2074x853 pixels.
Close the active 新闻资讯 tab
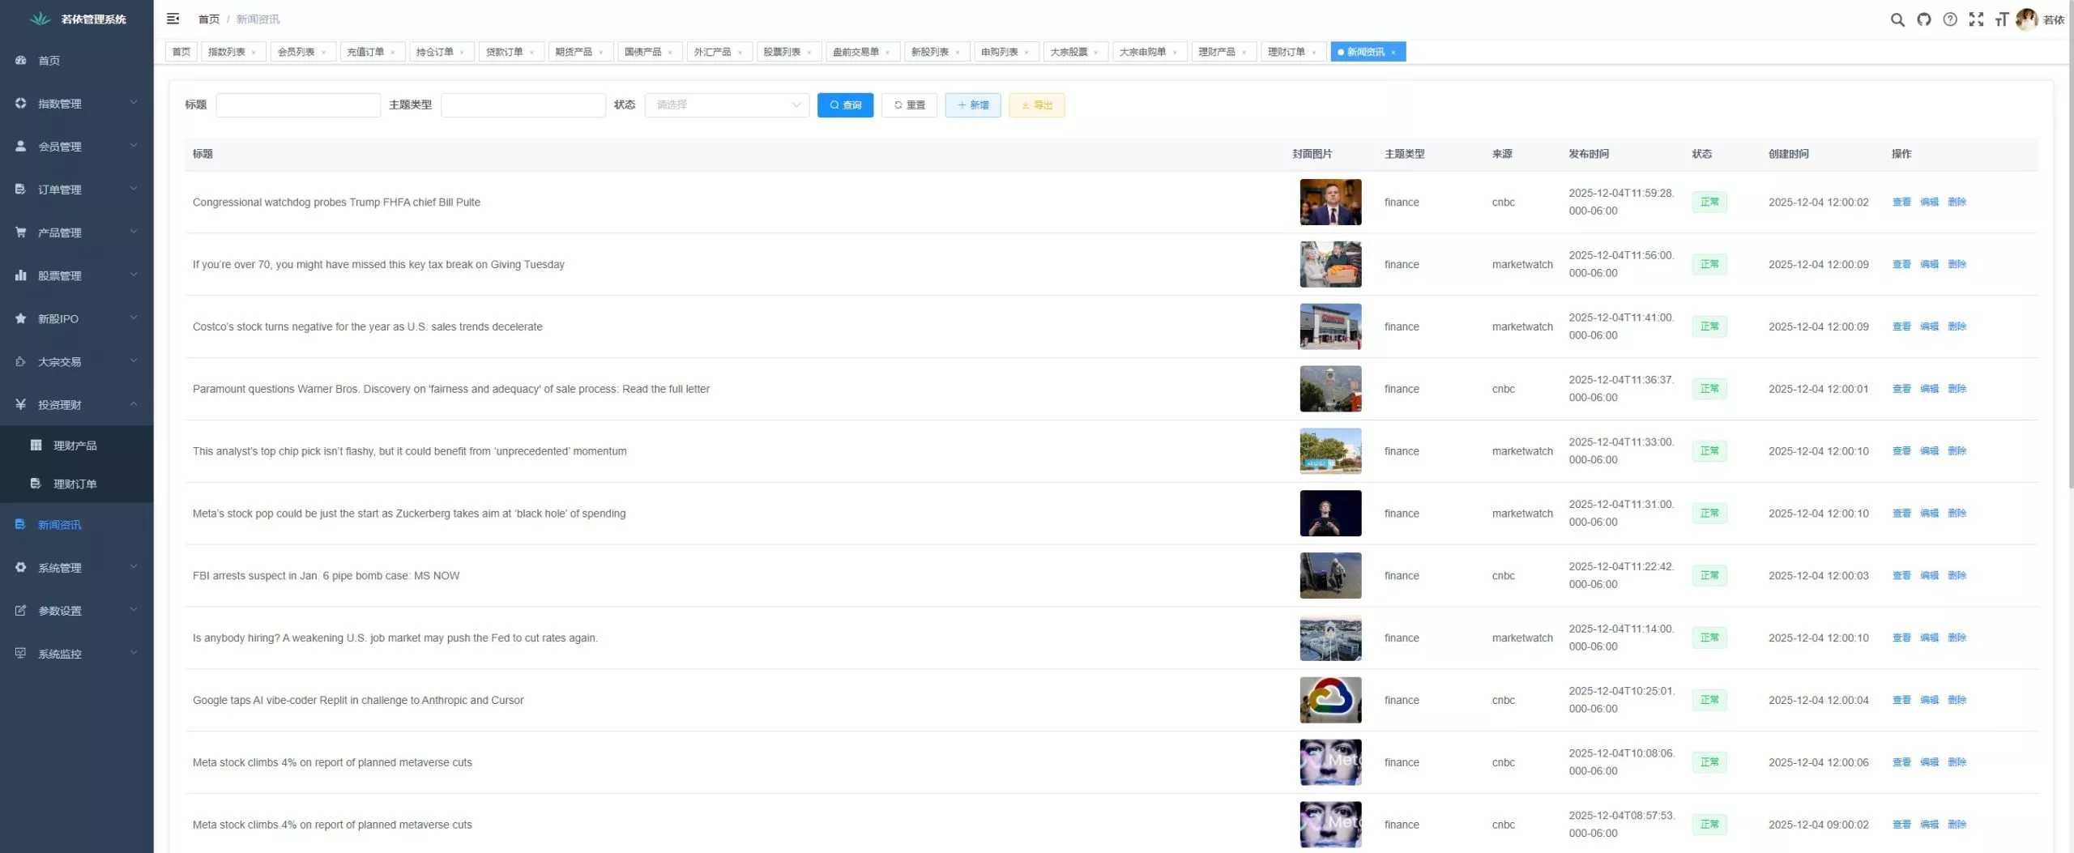click(1393, 53)
